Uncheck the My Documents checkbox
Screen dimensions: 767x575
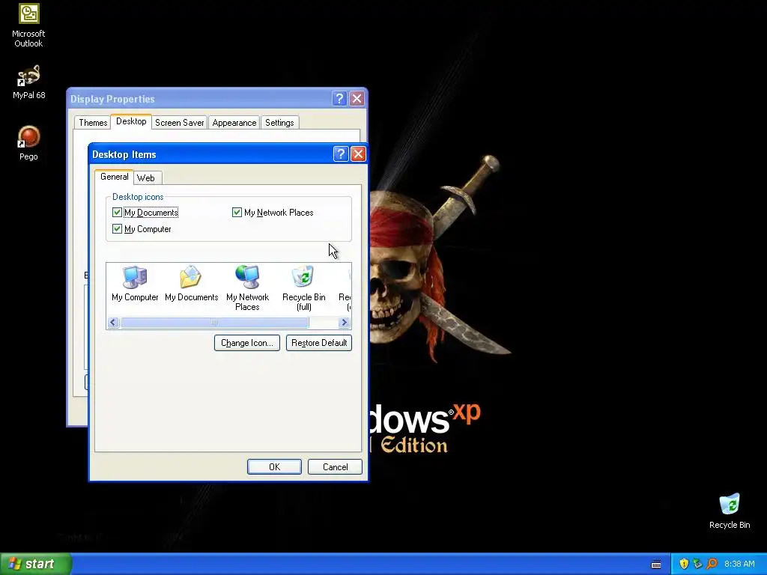tap(117, 212)
